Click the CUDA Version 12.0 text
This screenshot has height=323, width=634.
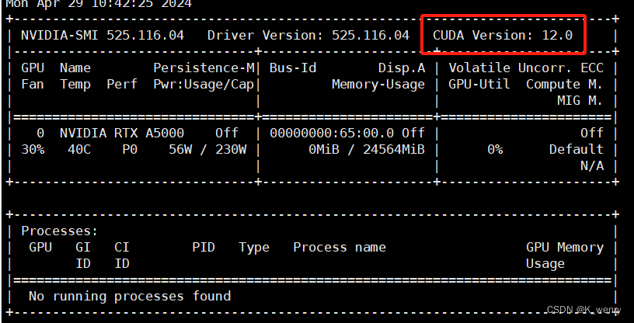coord(503,35)
